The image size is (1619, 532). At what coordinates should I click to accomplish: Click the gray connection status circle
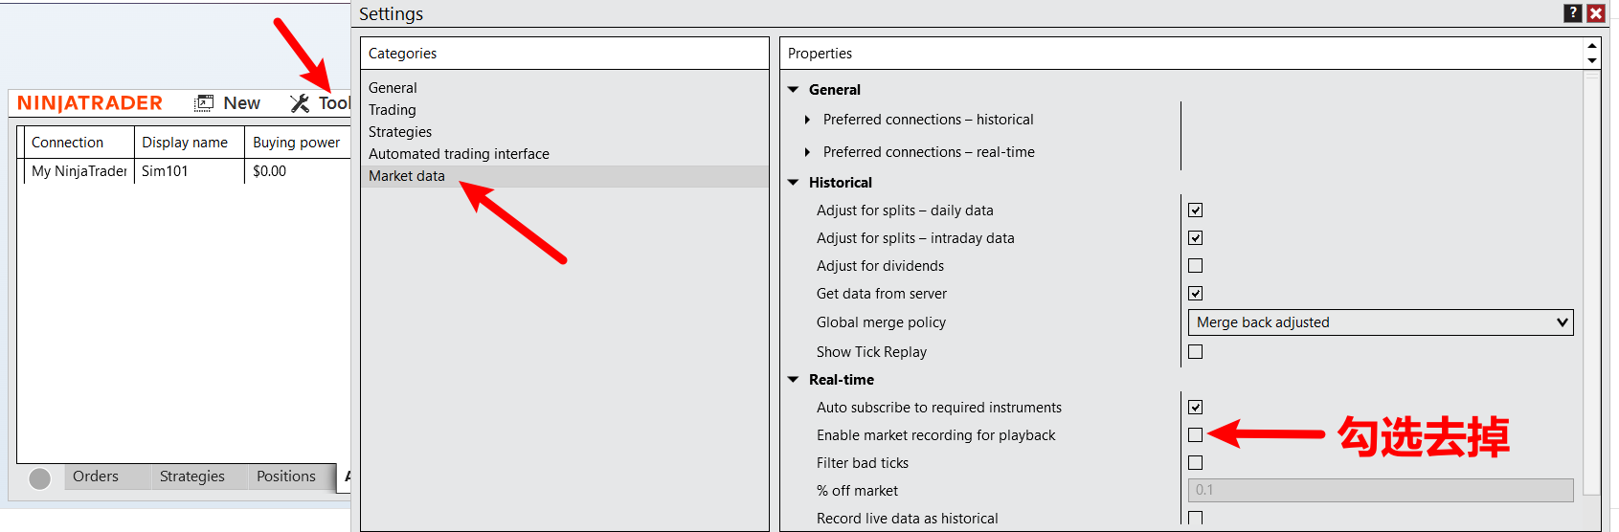click(x=39, y=478)
